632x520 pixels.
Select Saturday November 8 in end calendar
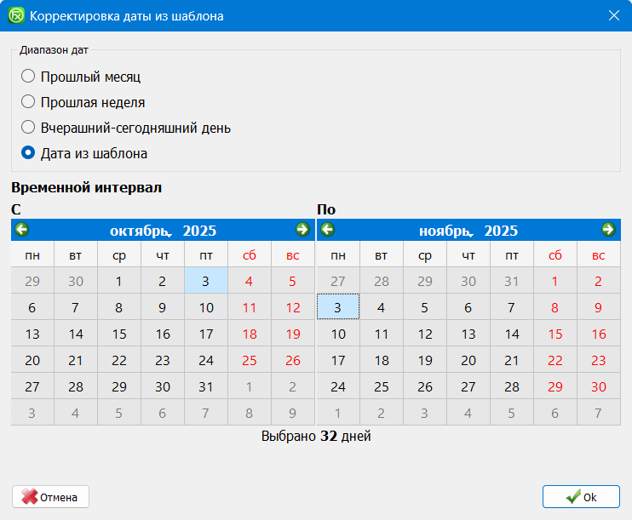(555, 308)
